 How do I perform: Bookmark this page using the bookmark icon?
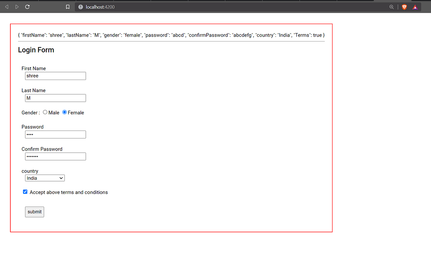pyautogui.click(x=68, y=6)
